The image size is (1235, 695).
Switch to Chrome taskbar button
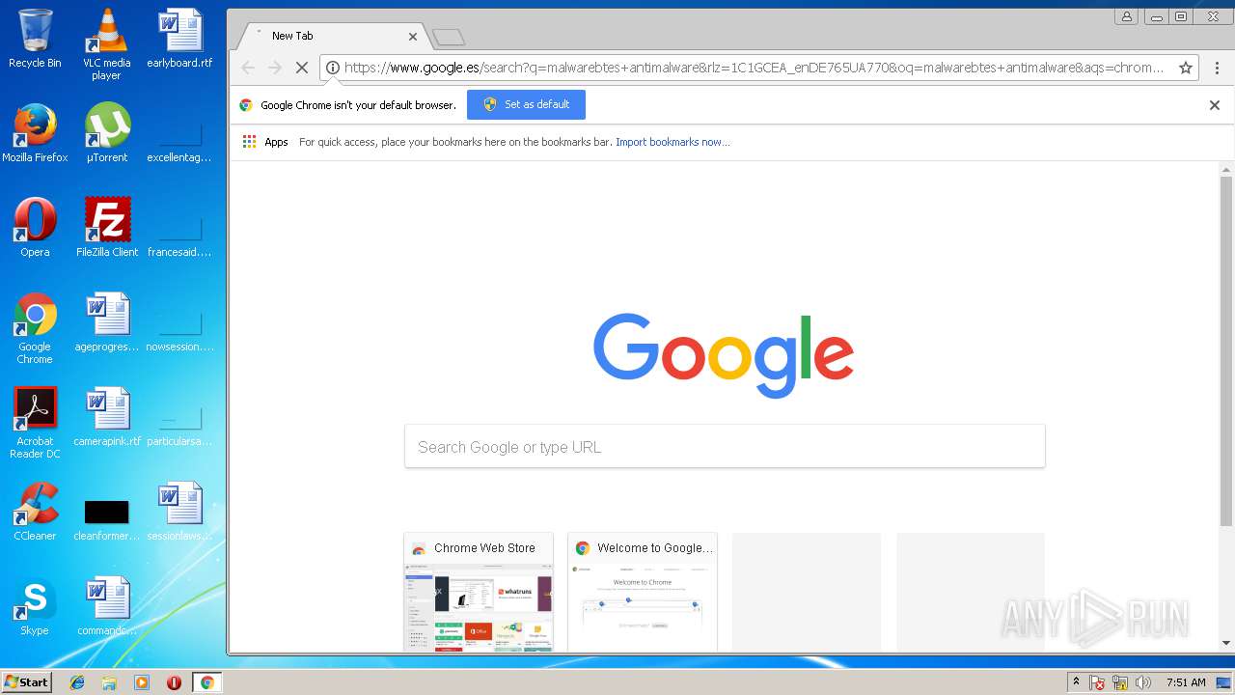207,682
